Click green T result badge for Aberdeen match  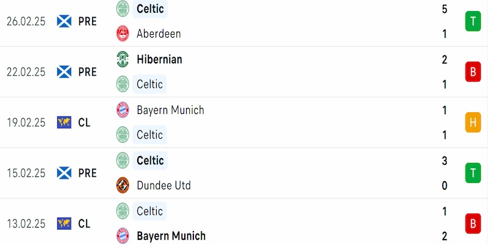point(473,21)
